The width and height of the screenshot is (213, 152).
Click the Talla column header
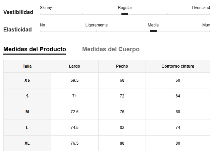pos(27,66)
